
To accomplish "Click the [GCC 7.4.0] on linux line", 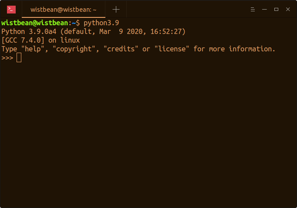I will point(40,40).
